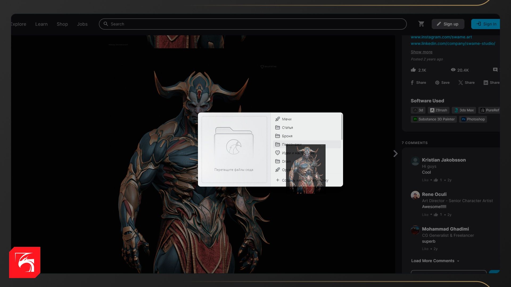Open the swame-studio LinkedIn link
The image size is (511, 287).
(x=453, y=44)
